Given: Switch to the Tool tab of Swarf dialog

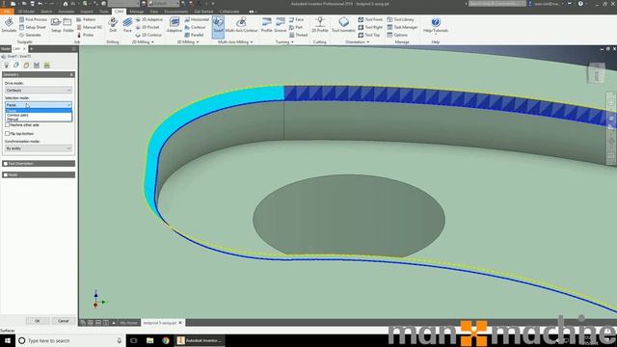Looking at the screenshot, I should [x=7, y=66].
